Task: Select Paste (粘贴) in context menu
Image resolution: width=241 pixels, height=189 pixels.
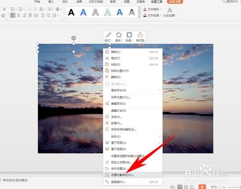Action: click(x=133, y=64)
